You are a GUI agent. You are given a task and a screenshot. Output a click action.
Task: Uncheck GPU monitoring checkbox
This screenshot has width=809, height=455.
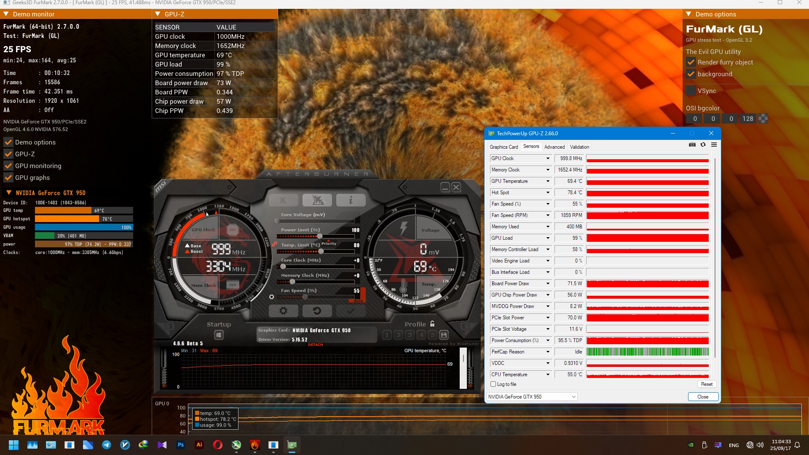[x=8, y=166]
